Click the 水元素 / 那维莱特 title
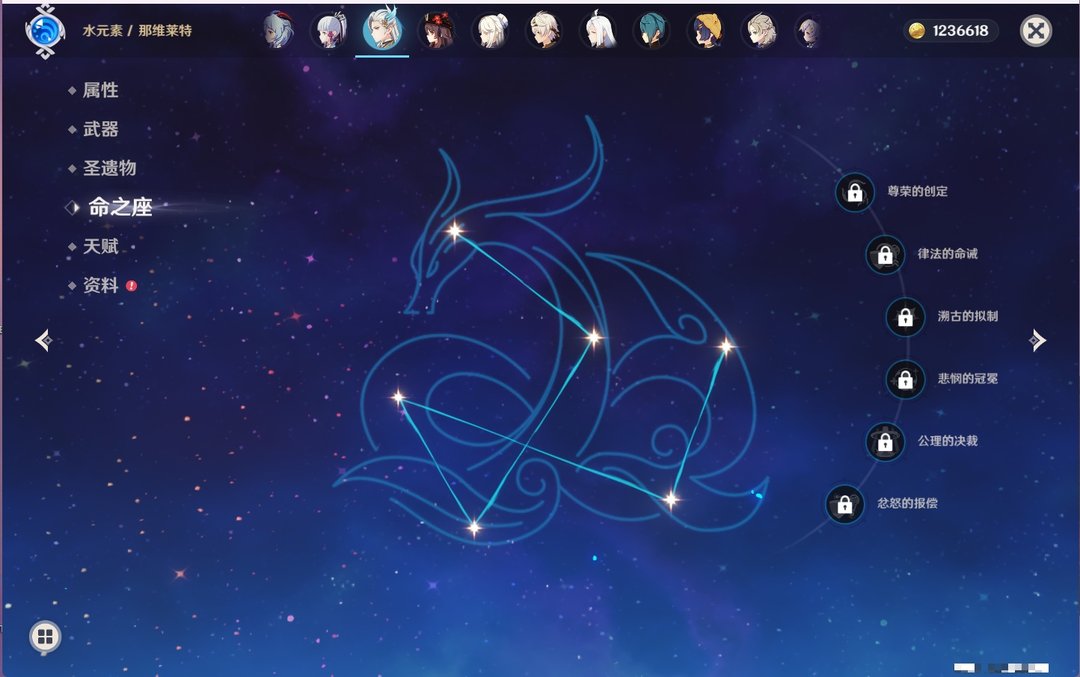The width and height of the screenshot is (1080, 677). 137,31
